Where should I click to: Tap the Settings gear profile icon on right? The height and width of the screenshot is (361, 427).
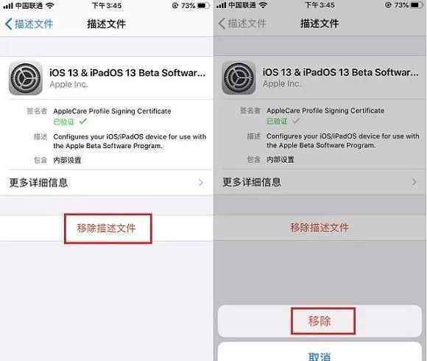click(x=239, y=77)
